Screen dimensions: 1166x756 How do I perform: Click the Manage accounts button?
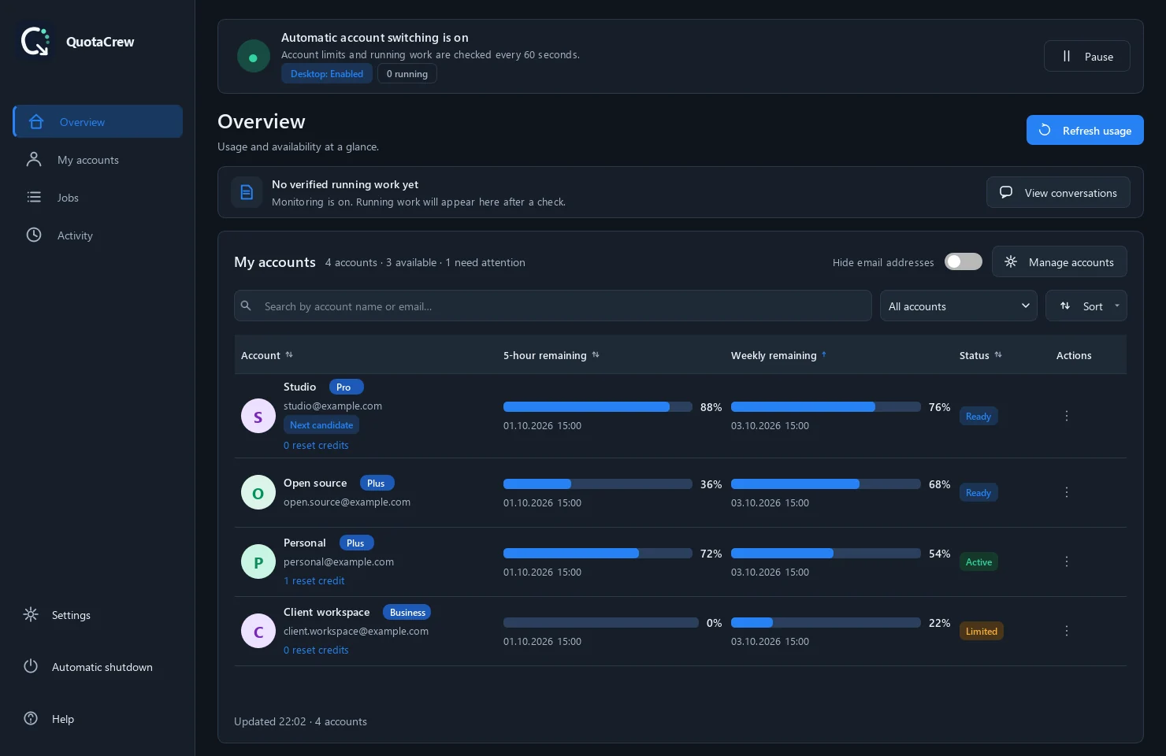click(1059, 262)
